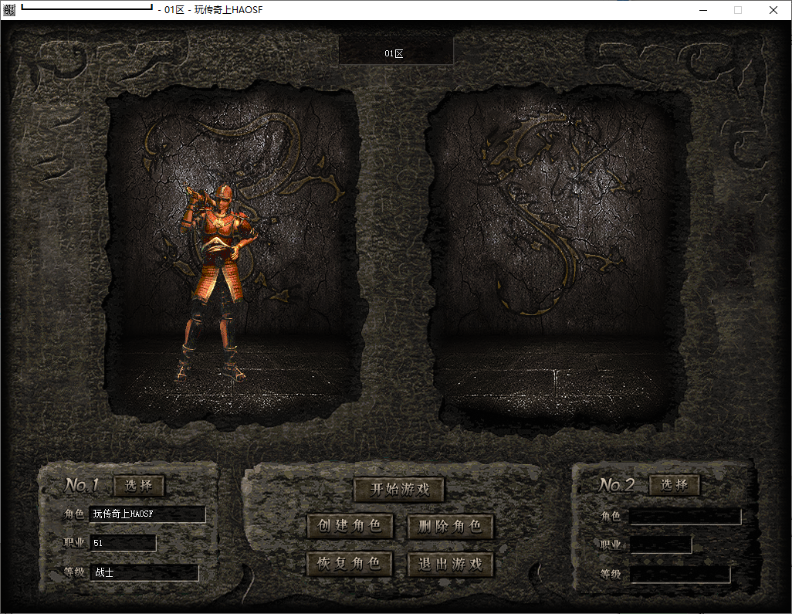Click the No.1 角色 name field 玩传奇上HAOSF
This screenshot has width=792, height=614.
tap(147, 514)
